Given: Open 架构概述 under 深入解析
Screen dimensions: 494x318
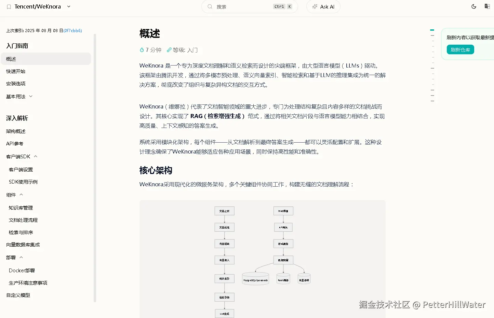Looking at the screenshot, I should click(x=16, y=131).
